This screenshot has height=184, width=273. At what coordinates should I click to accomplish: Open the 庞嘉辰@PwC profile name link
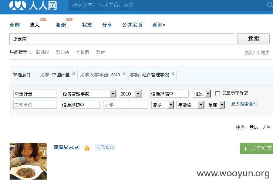(67, 147)
